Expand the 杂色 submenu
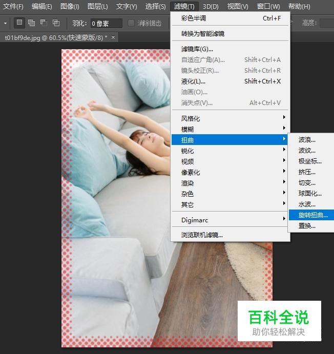 (230, 194)
